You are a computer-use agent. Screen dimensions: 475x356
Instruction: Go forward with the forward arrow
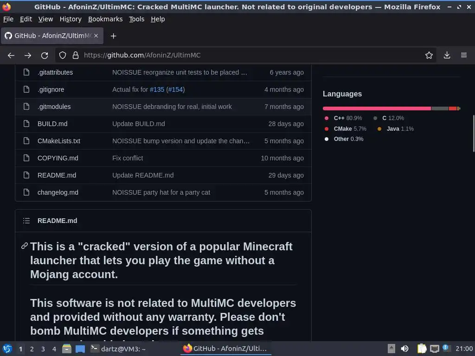coord(28,56)
